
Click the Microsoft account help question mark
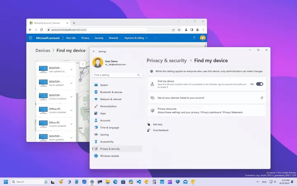tap(194, 38)
